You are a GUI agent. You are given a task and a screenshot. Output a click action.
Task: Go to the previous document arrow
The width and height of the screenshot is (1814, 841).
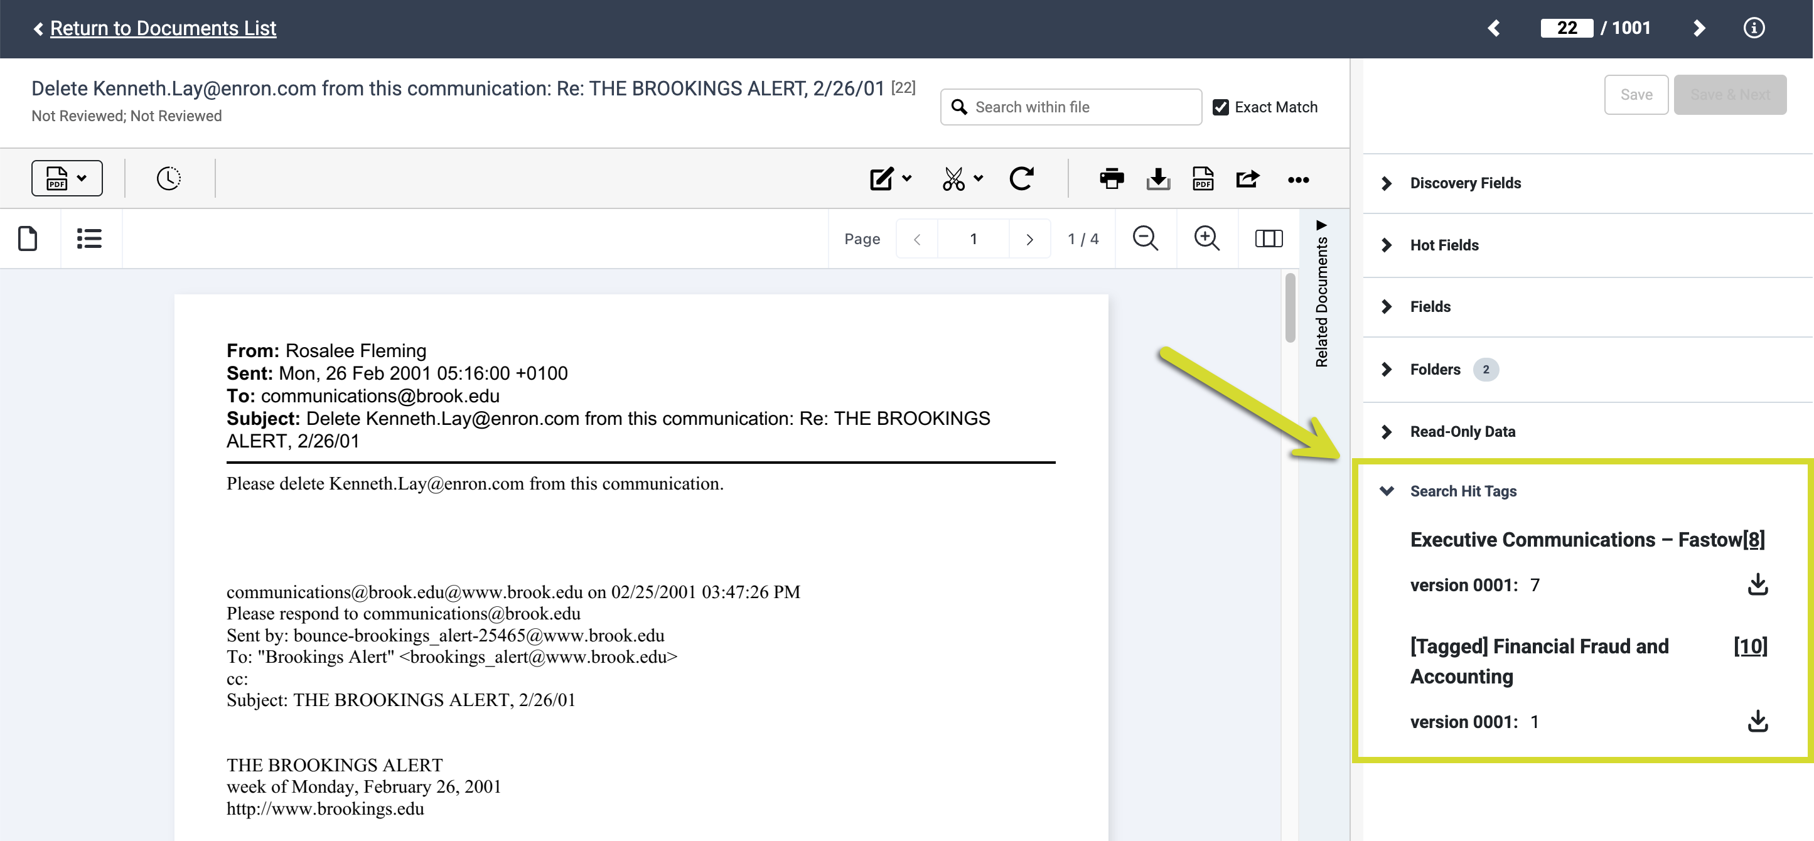(1494, 28)
